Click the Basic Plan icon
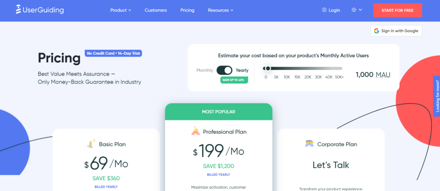The height and width of the screenshot is (191, 440). pos(91,144)
